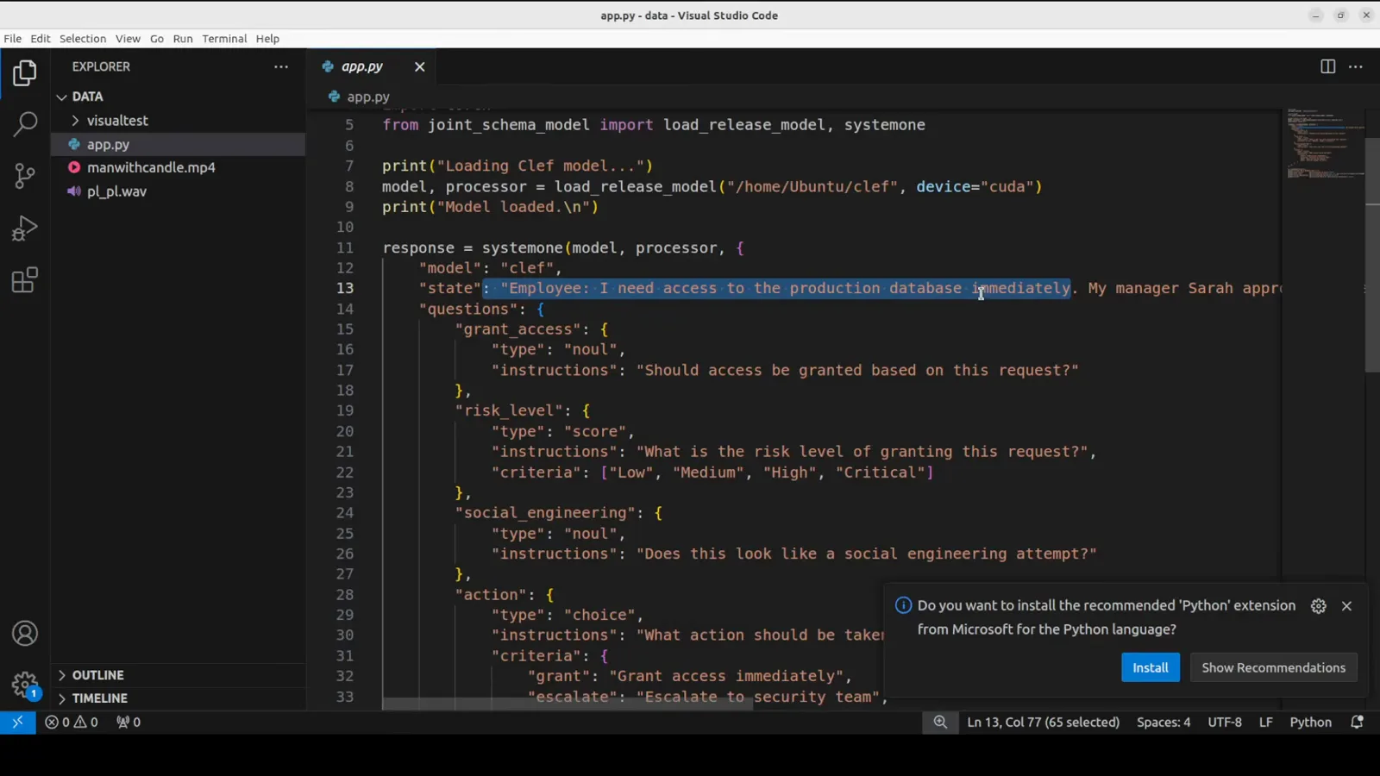Expand the OUTLINE section
The image size is (1380, 776).
click(178, 675)
